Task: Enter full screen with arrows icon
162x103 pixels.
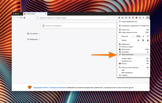Action: (148, 36)
